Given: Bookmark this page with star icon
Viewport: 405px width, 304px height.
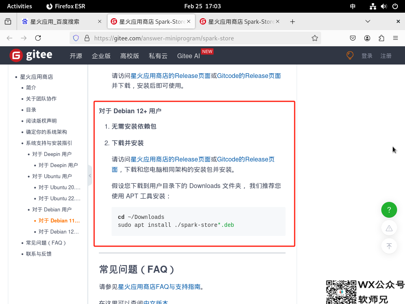Looking at the screenshot, I should 314,38.
